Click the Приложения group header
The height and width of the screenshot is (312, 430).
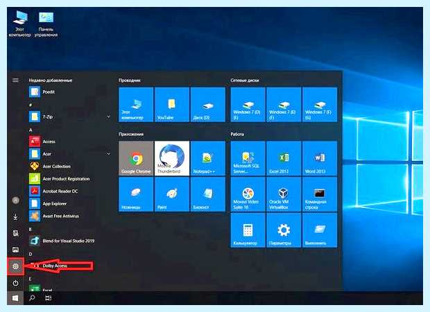tap(131, 134)
